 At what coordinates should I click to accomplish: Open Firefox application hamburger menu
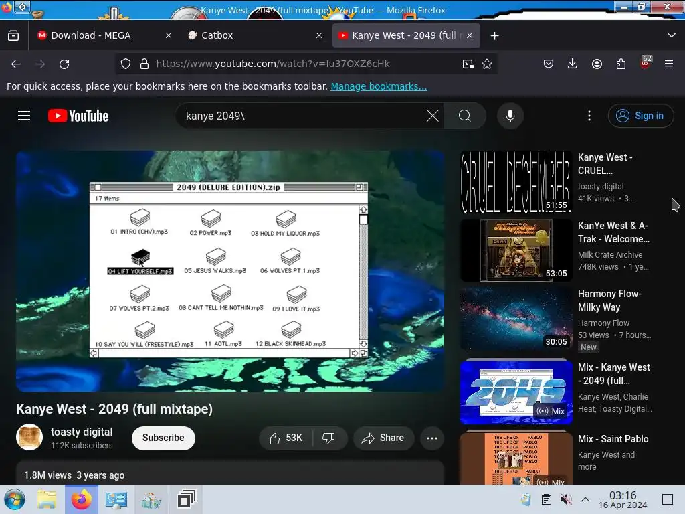(x=669, y=64)
